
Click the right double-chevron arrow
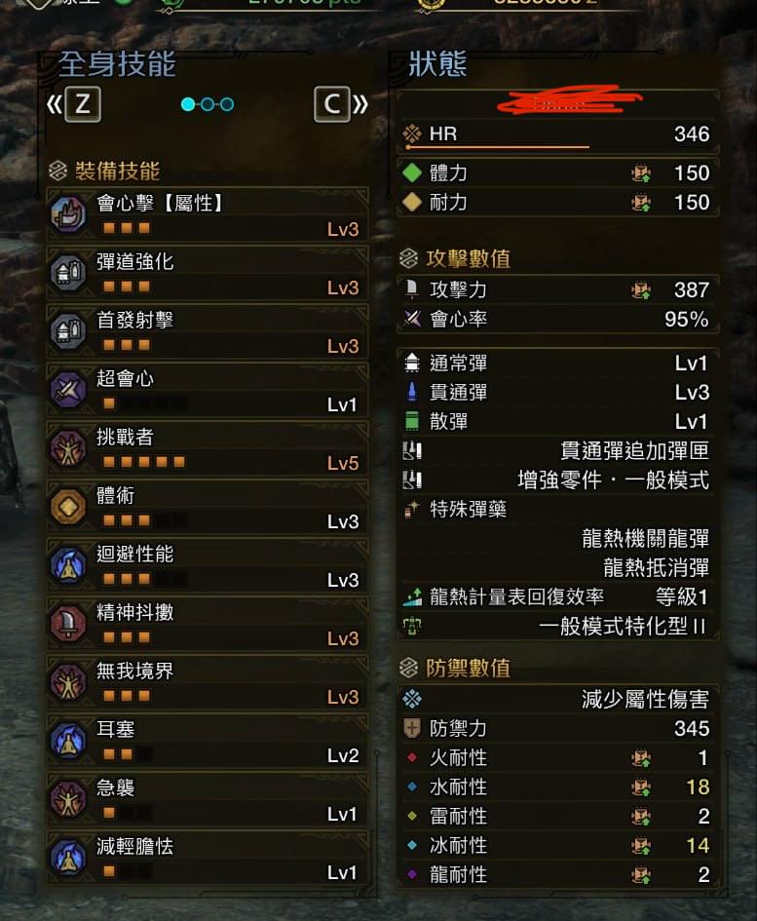(x=360, y=104)
